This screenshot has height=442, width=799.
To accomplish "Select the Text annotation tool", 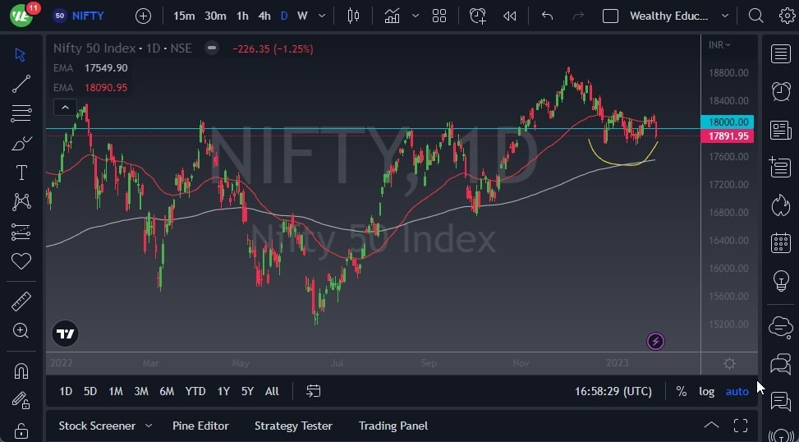I will pyautogui.click(x=21, y=173).
